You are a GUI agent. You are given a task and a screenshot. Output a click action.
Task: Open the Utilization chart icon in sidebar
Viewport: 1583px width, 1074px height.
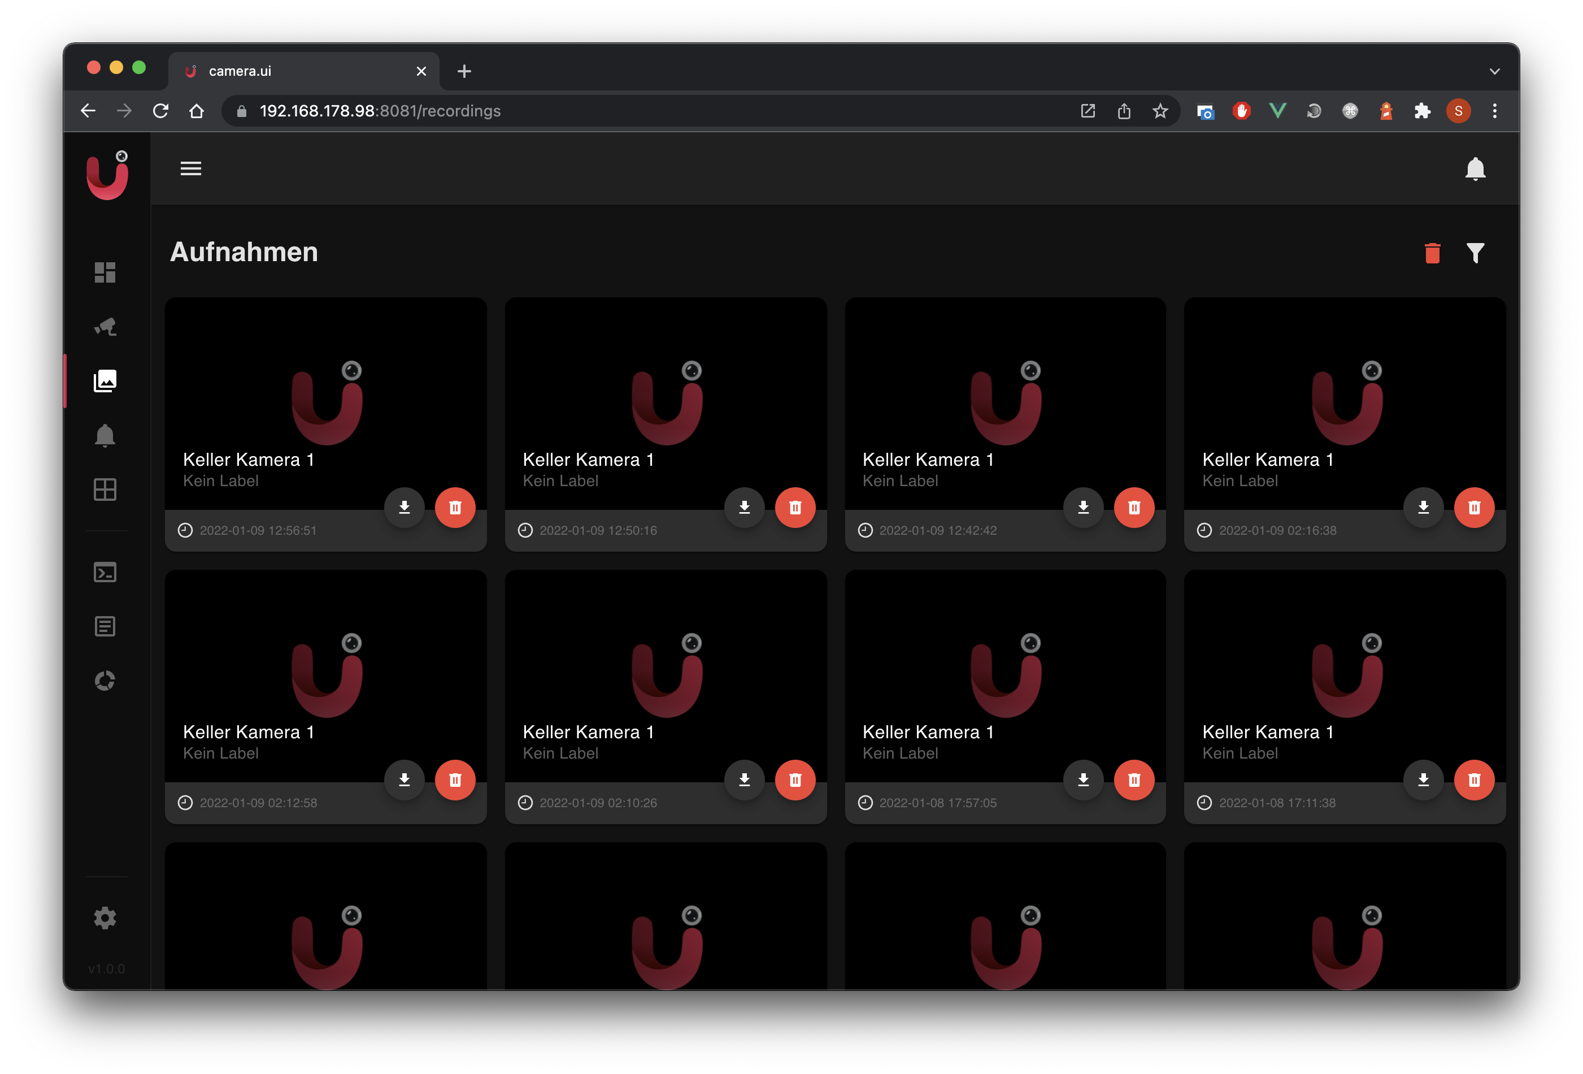tap(105, 680)
